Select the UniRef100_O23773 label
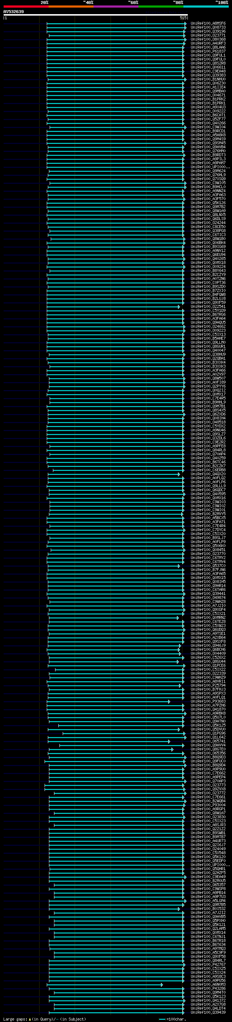The image size is (232, 1022). 208,785
